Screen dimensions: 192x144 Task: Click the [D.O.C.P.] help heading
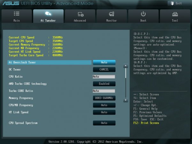(x=142, y=34)
